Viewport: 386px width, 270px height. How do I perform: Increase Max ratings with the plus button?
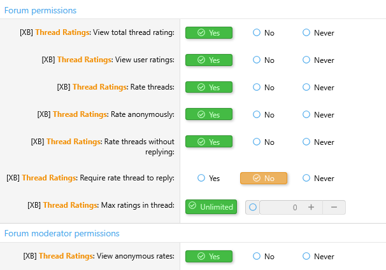(x=311, y=207)
